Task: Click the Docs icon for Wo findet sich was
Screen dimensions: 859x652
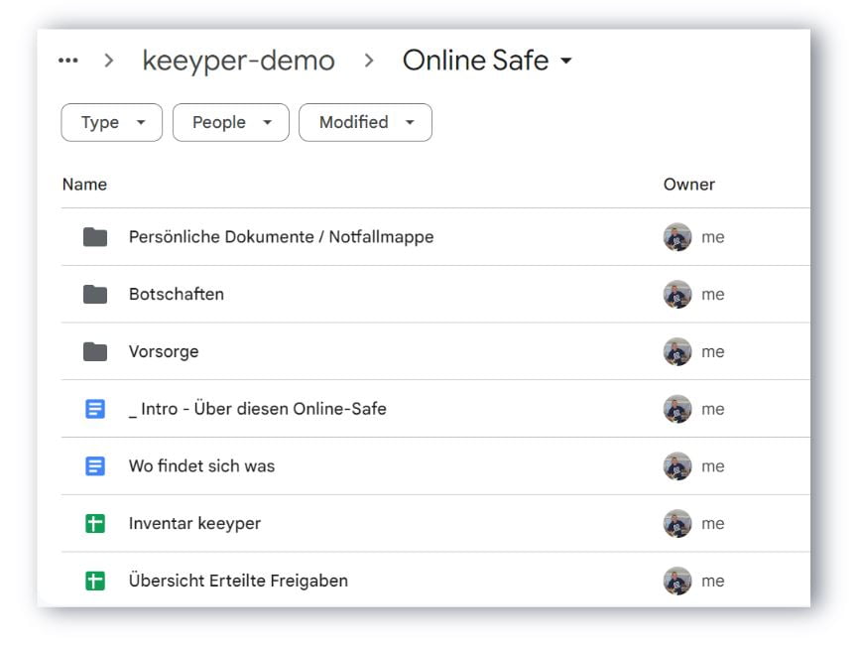Action: [95, 466]
